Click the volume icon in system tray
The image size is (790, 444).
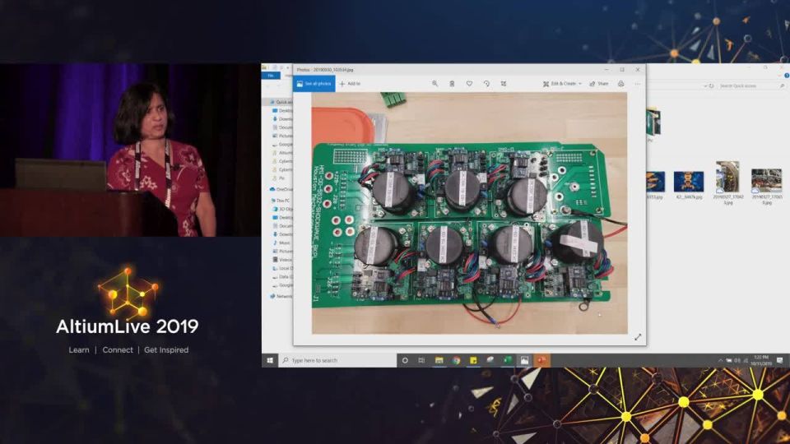pos(737,360)
